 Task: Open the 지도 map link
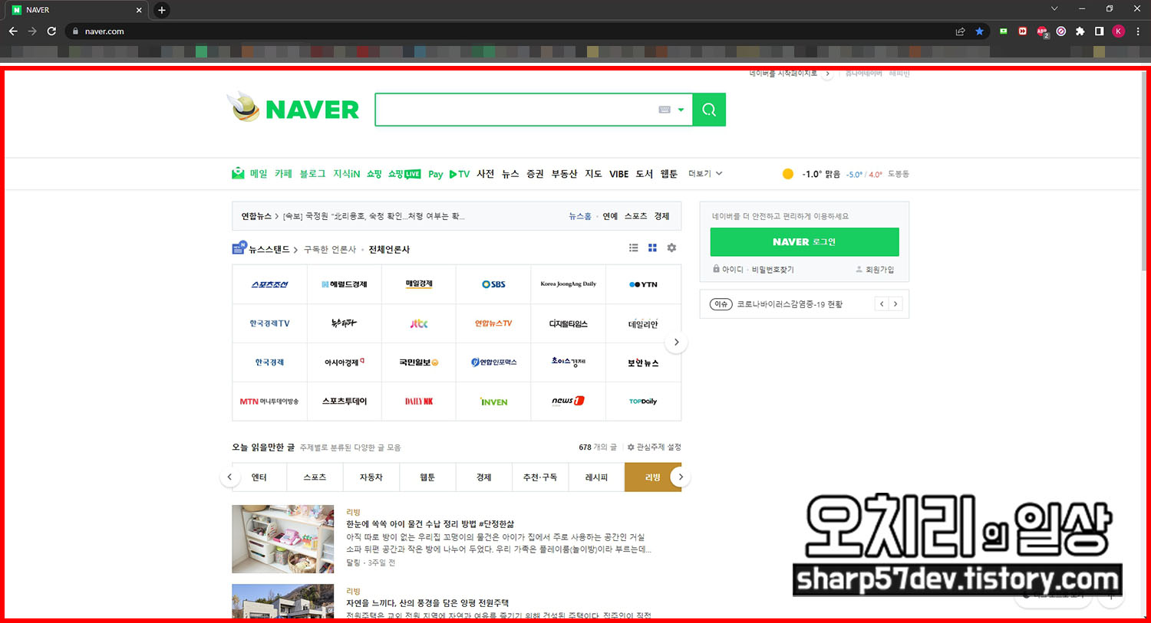(x=593, y=174)
